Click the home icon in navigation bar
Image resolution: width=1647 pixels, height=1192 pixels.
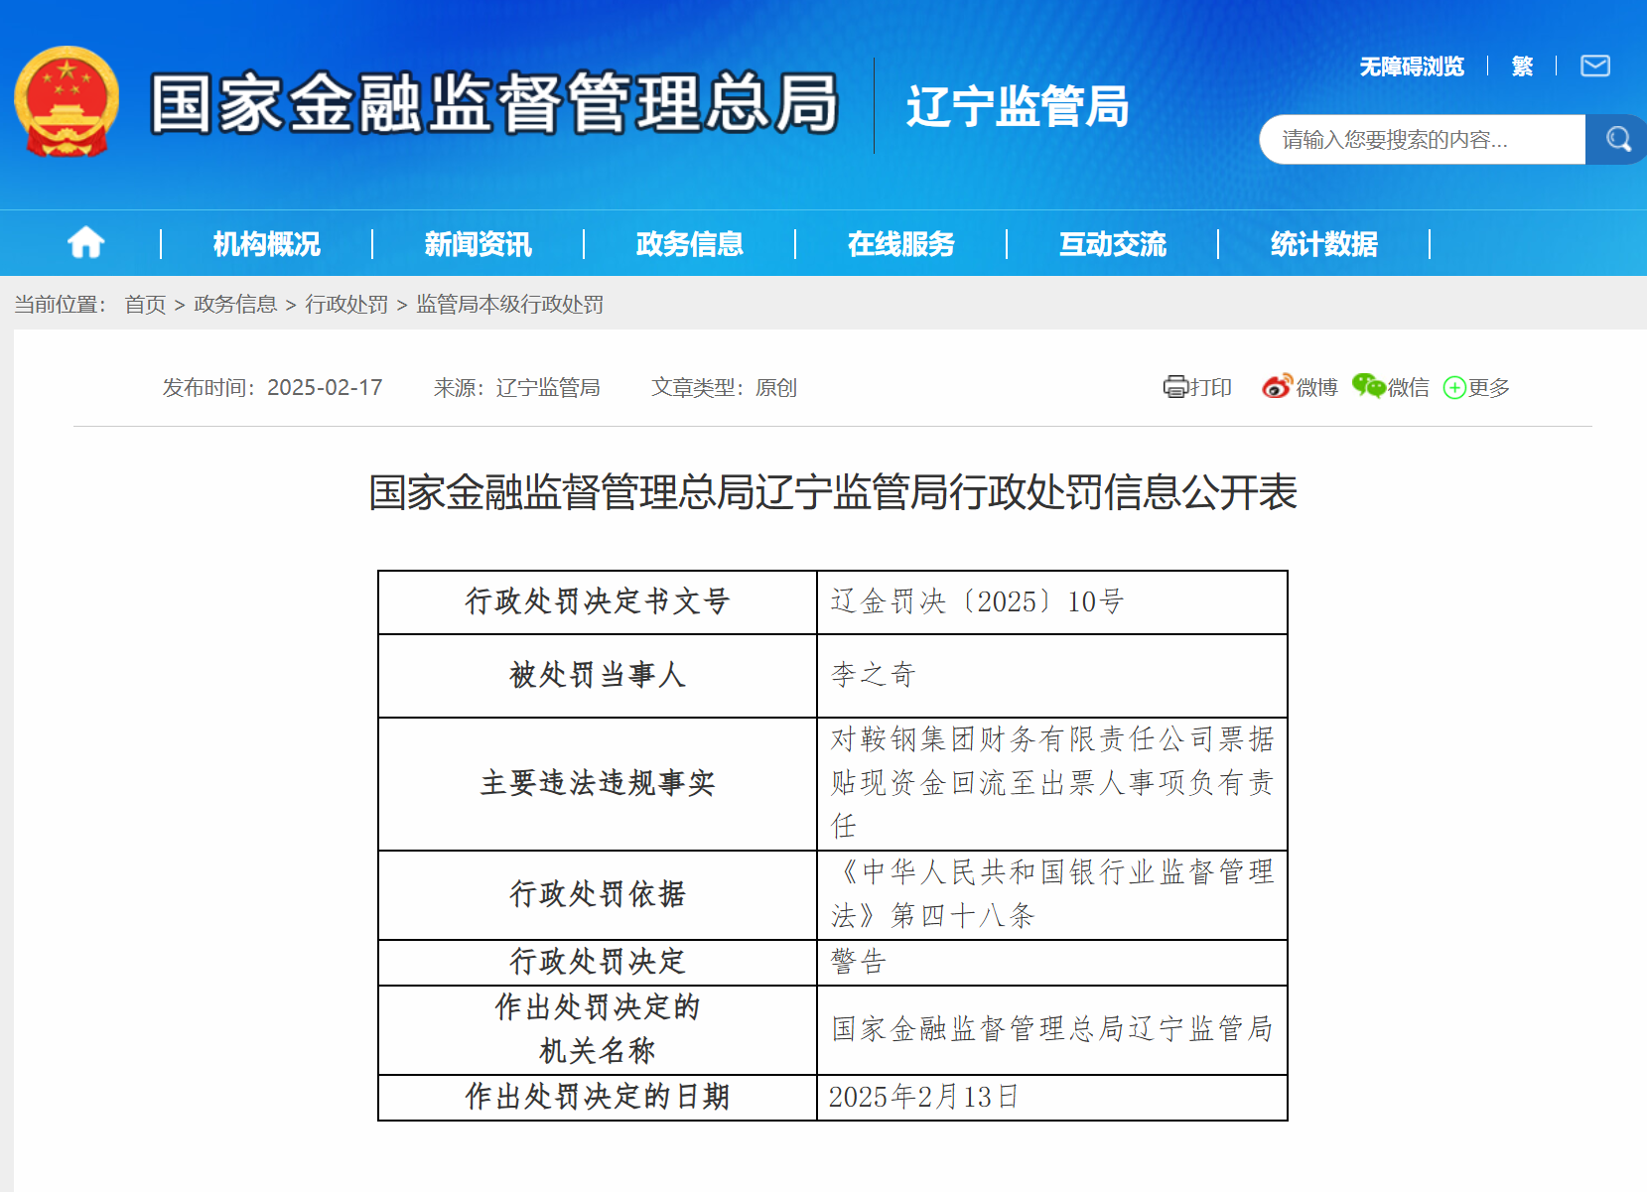click(85, 243)
